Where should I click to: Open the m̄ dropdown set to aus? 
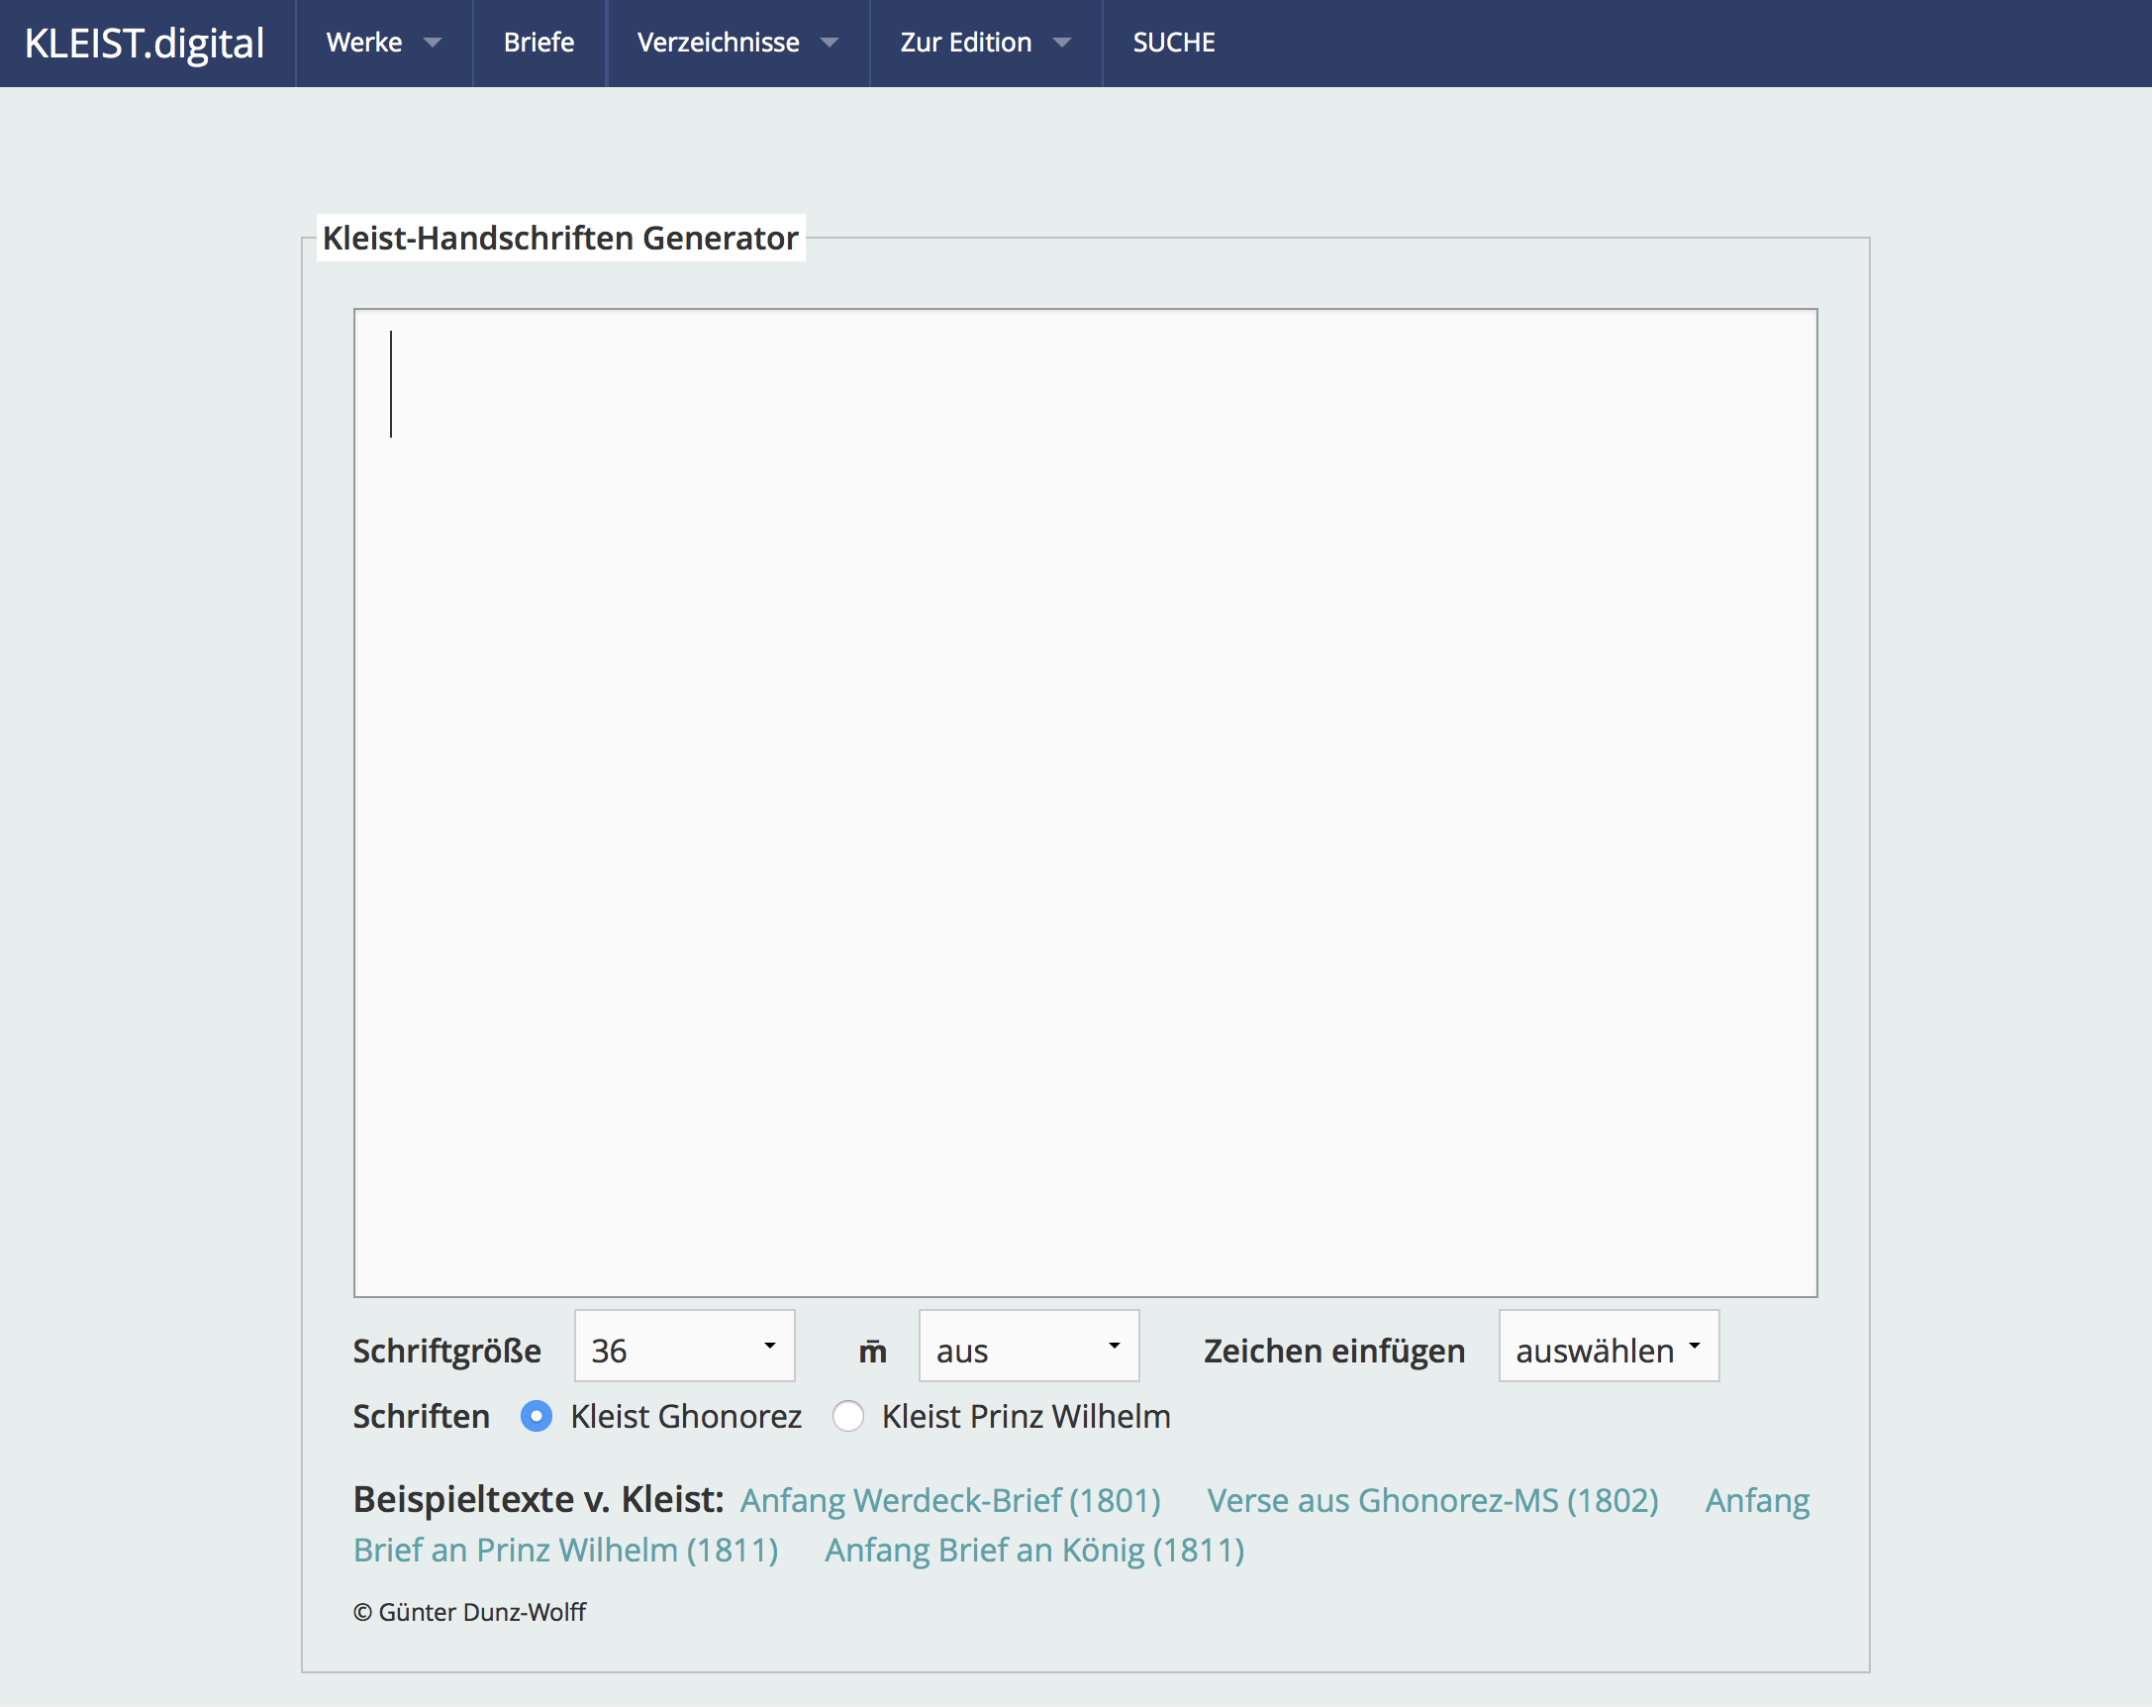pos(1028,1346)
